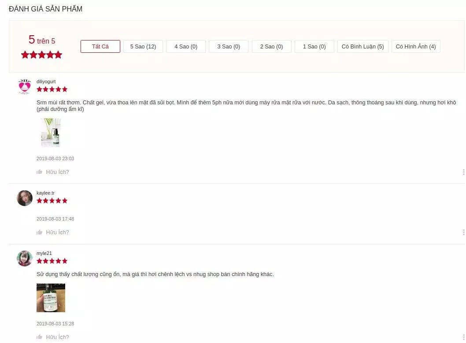Screen dimensions: 466x343
Task: Switch to the Tất Cả tab
Action: coord(100,46)
